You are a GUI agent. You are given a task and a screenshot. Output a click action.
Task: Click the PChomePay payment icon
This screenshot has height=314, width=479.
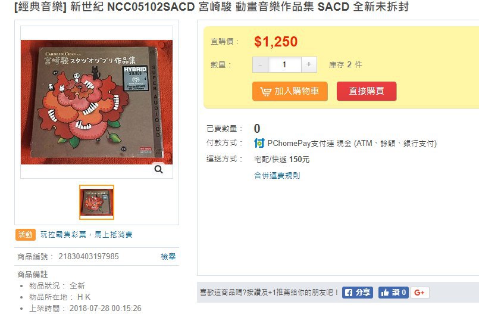(259, 143)
